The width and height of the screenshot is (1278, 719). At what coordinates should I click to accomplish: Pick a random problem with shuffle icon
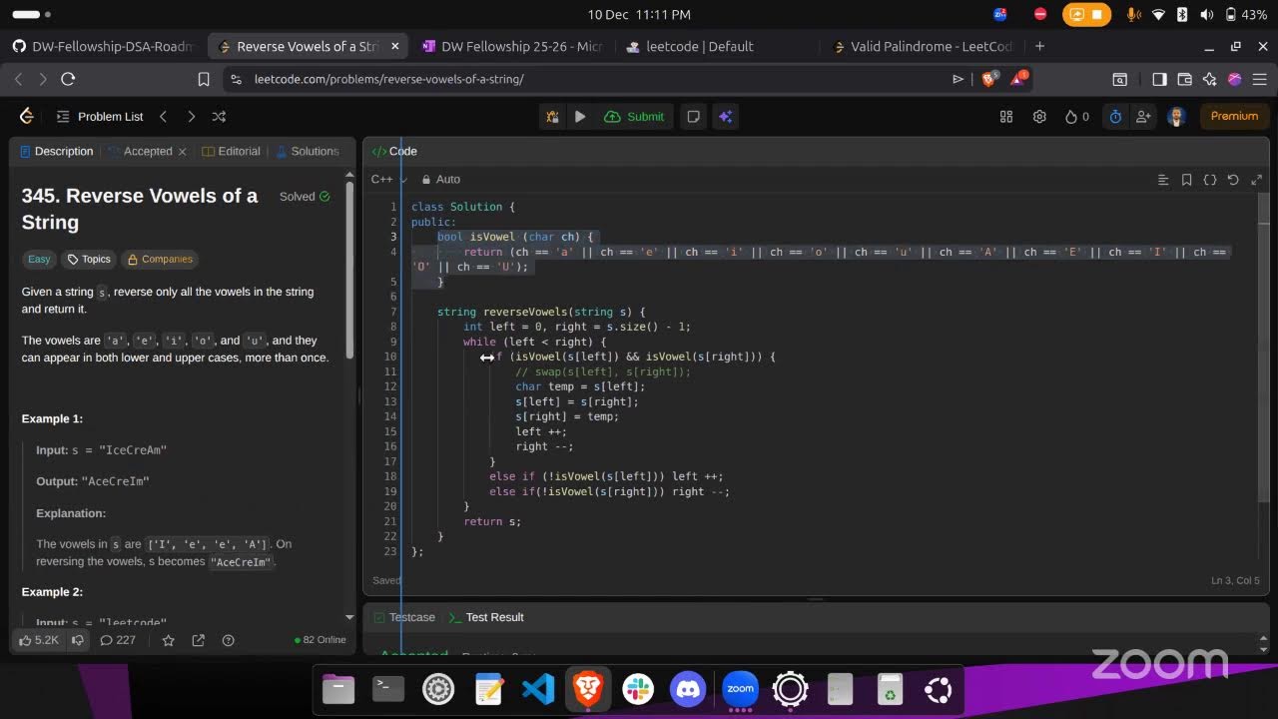tap(219, 116)
